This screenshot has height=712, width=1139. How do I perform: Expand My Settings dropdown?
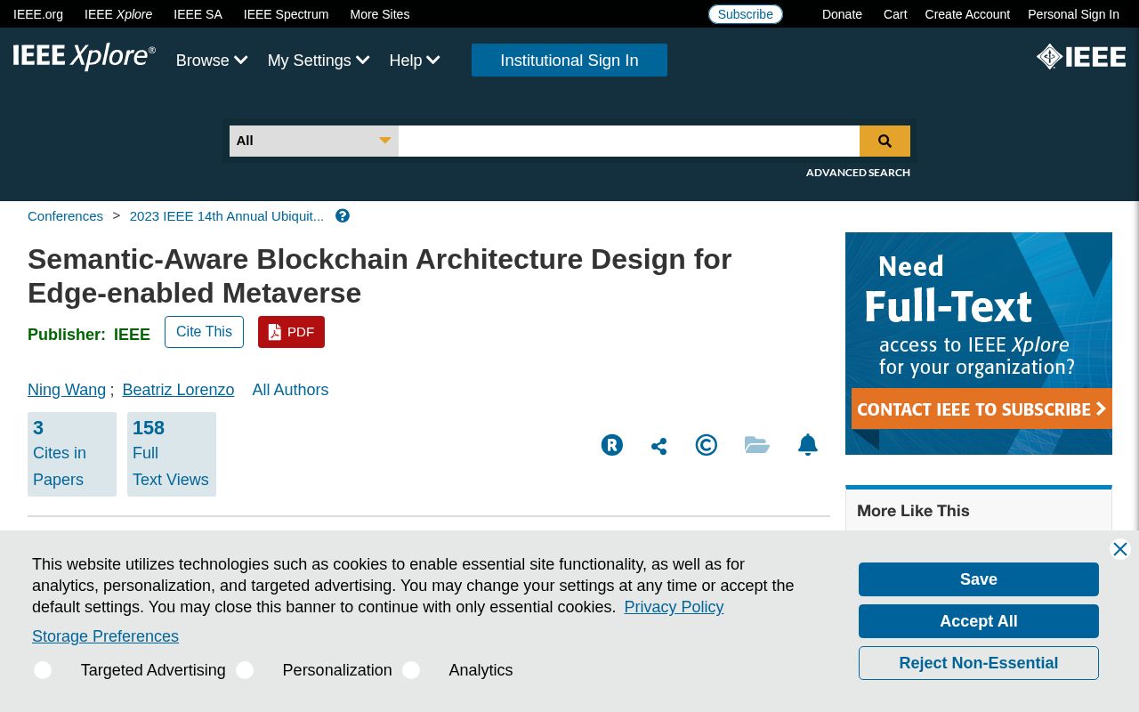pos(319,61)
